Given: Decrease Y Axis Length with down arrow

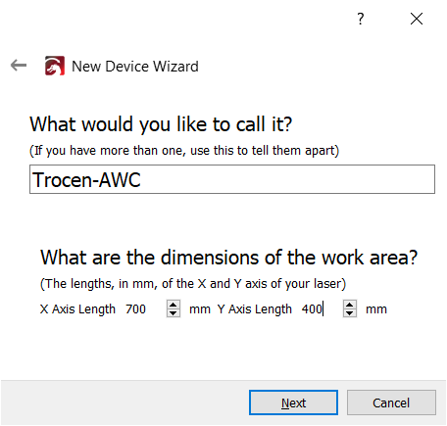Looking at the screenshot, I should (x=350, y=313).
